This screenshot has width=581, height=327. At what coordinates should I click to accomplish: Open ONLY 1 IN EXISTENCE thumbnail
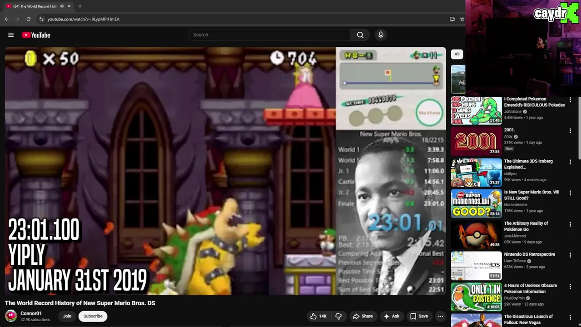click(x=476, y=297)
